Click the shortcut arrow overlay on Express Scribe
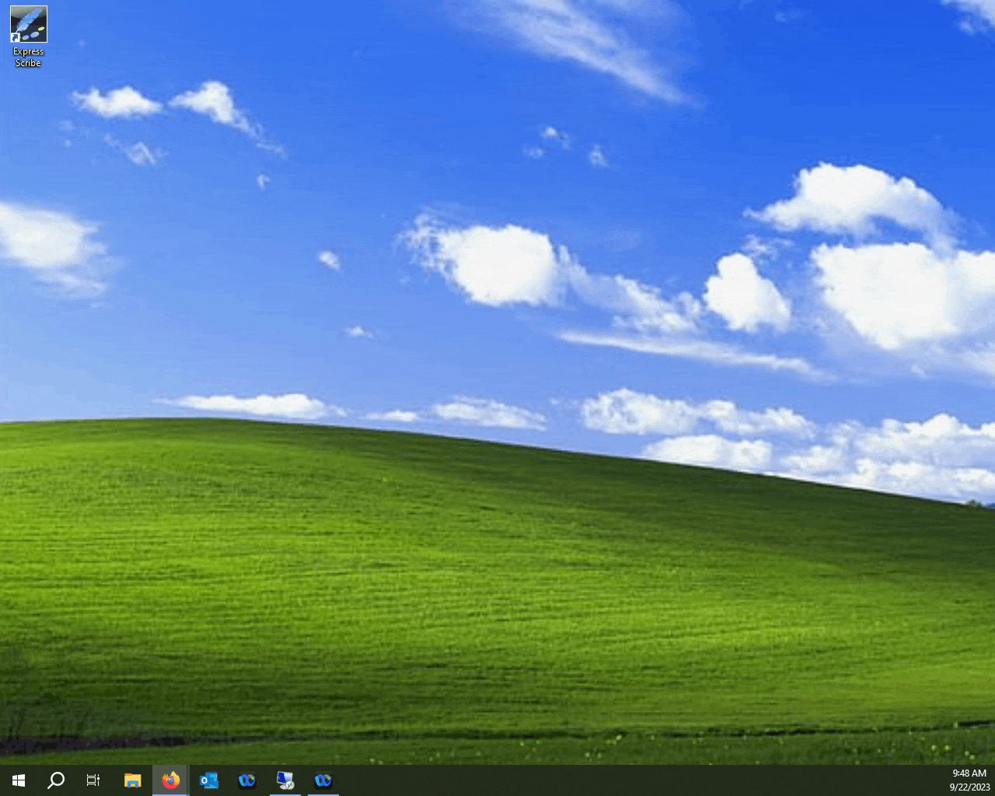This screenshot has height=796, width=995. [16, 37]
